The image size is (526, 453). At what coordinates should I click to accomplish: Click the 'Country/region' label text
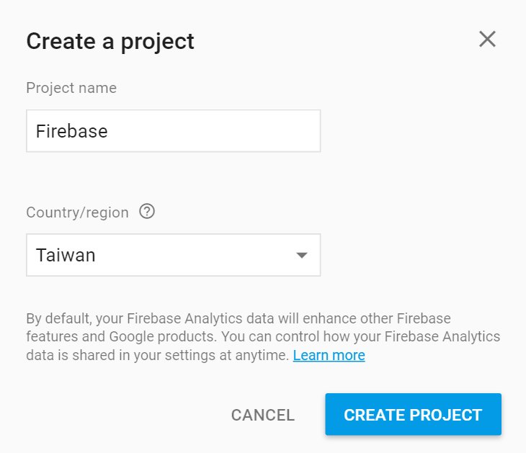[78, 212]
